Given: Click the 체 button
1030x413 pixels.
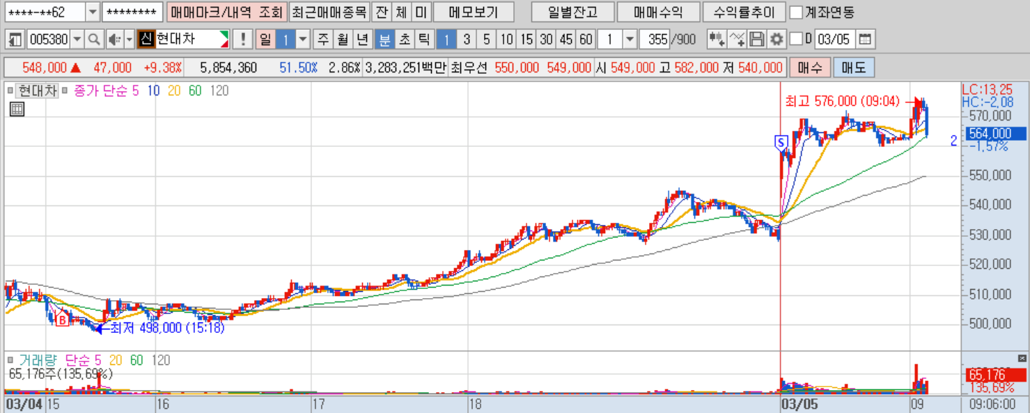Looking at the screenshot, I should [401, 12].
